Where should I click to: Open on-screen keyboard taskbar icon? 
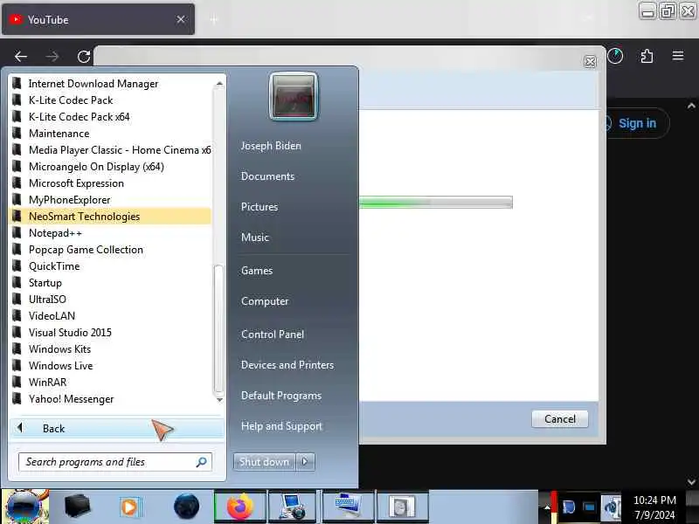pyautogui.click(x=348, y=507)
